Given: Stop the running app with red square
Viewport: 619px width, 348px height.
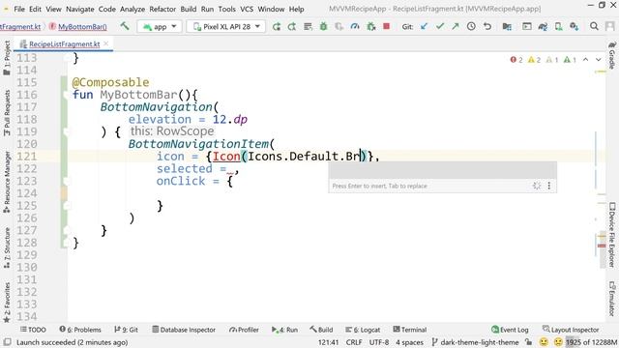Looking at the screenshot, I should coord(387,26).
